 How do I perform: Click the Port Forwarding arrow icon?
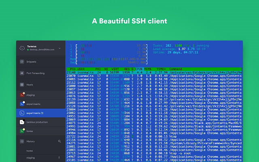[x=22, y=73]
